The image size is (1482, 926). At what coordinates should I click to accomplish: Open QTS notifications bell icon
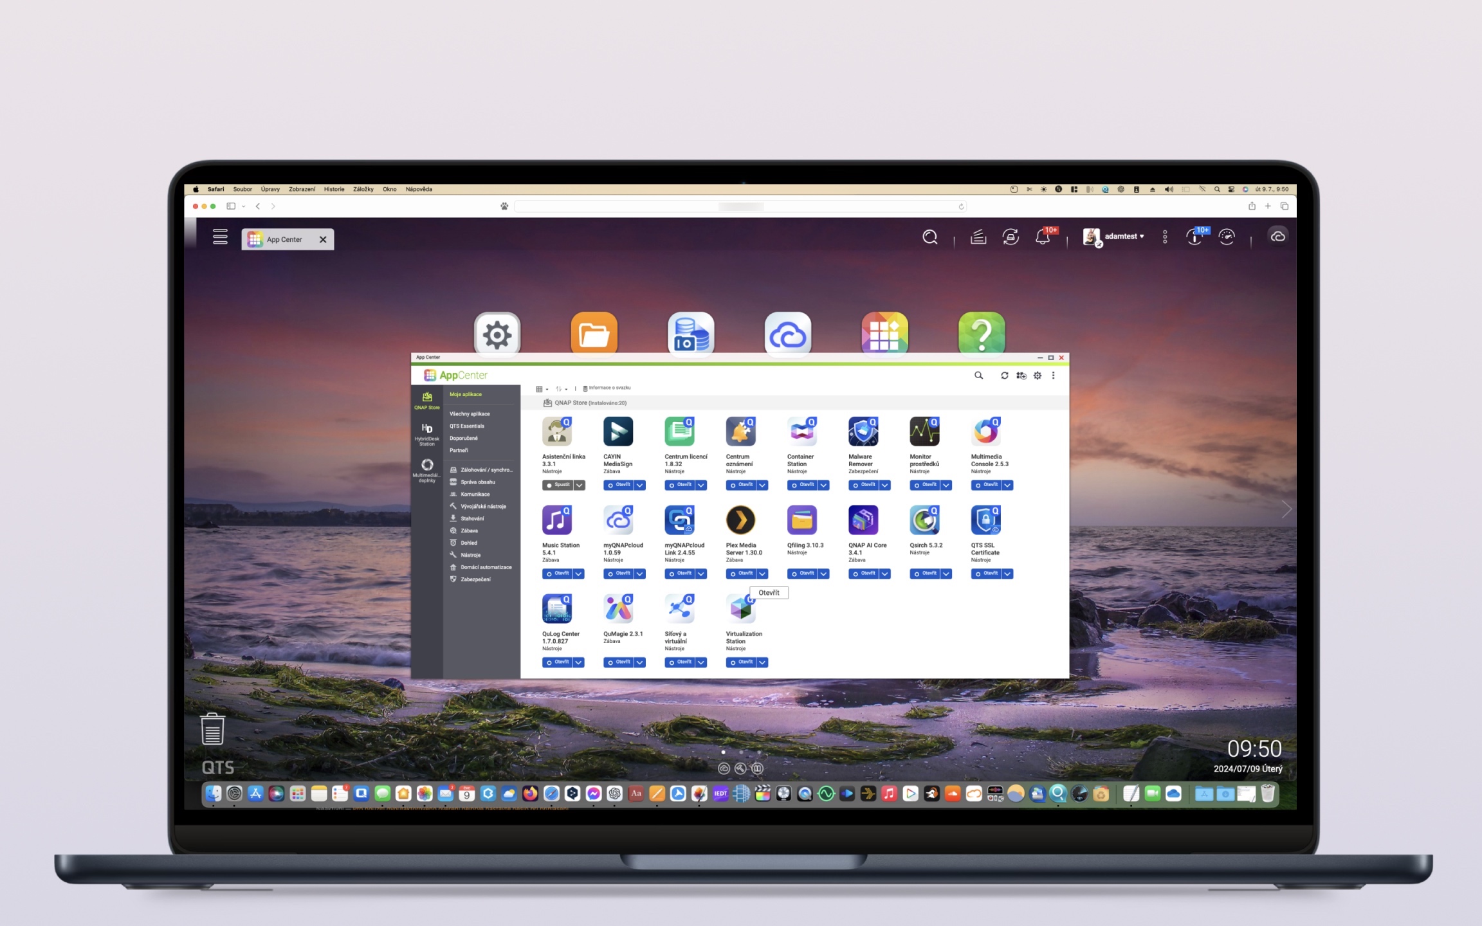(x=1043, y=237)
